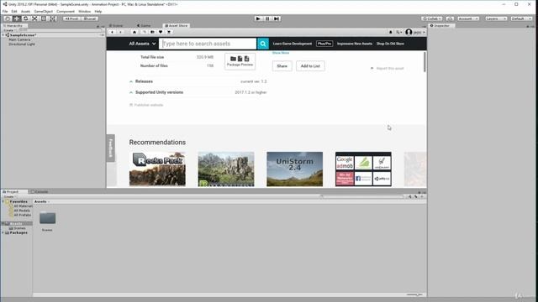Go to Asset Store home
This screenshot has height=302, width=538.
coord(134,32)
